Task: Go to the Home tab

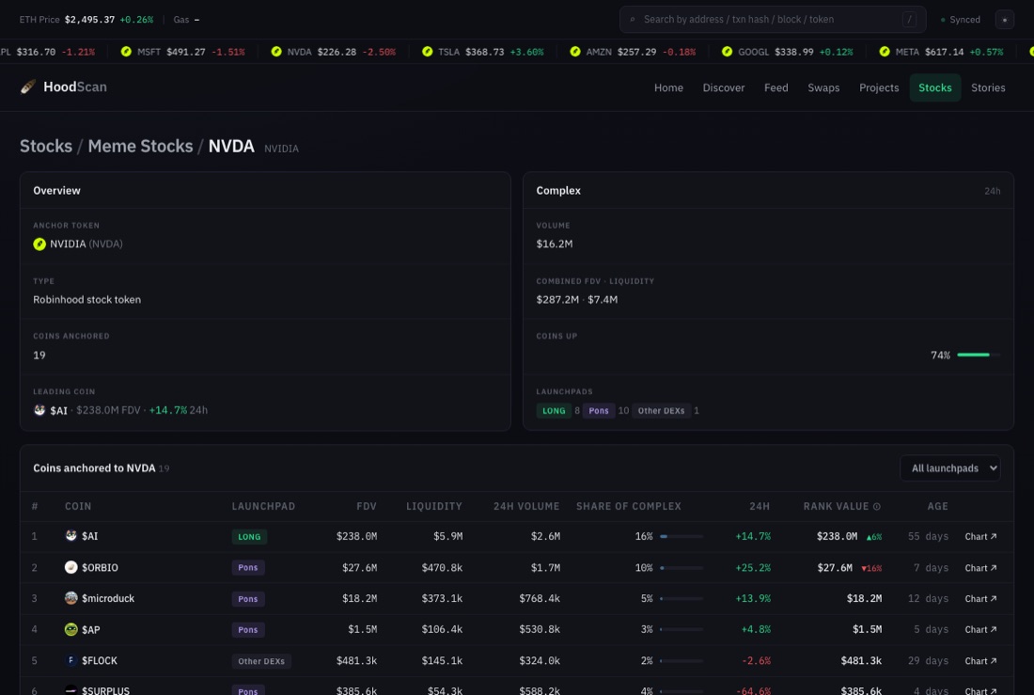Action: 668,87
